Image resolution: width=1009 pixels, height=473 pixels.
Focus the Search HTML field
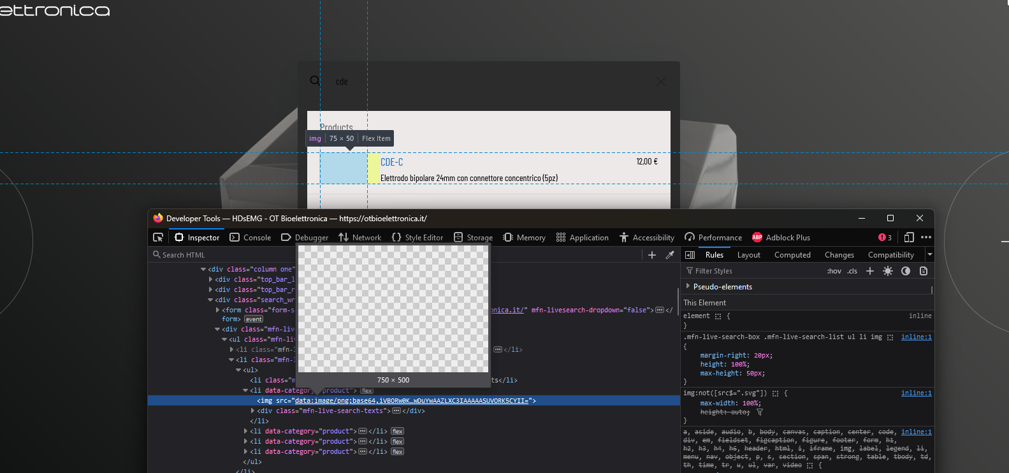[x=395, y=255]
